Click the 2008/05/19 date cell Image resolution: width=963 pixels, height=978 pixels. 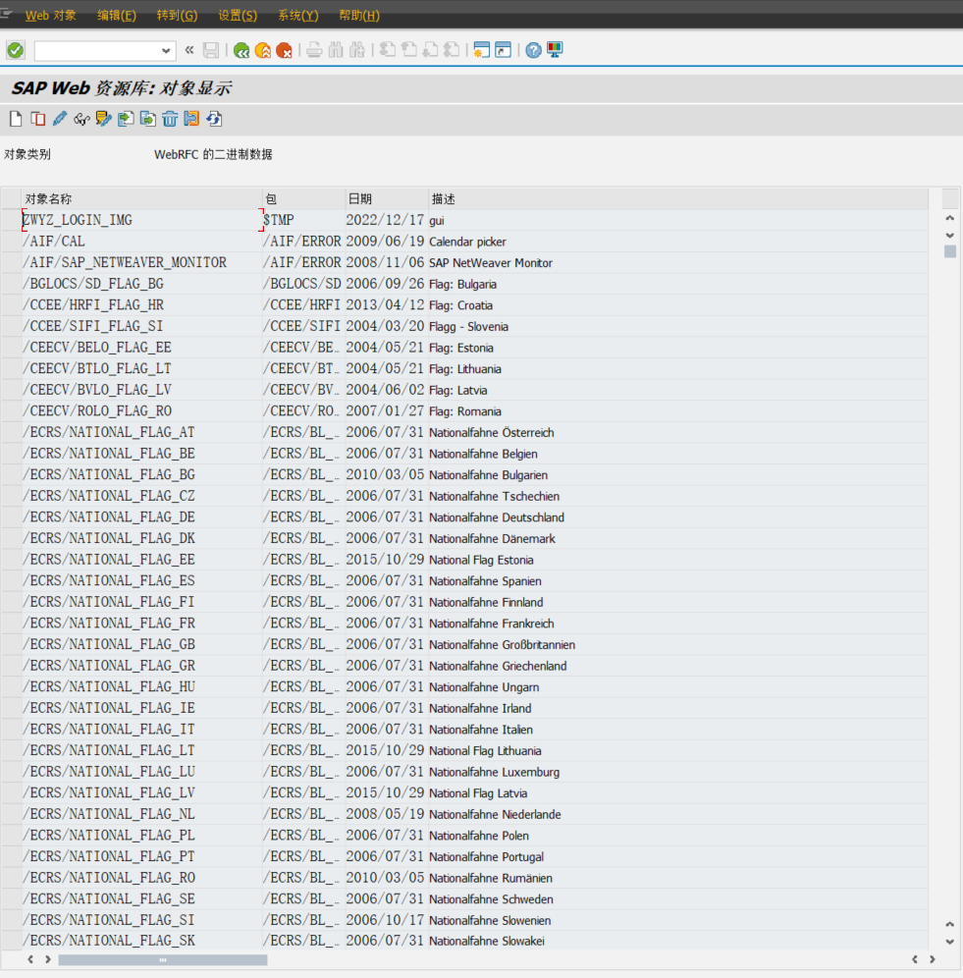point(385,814)
